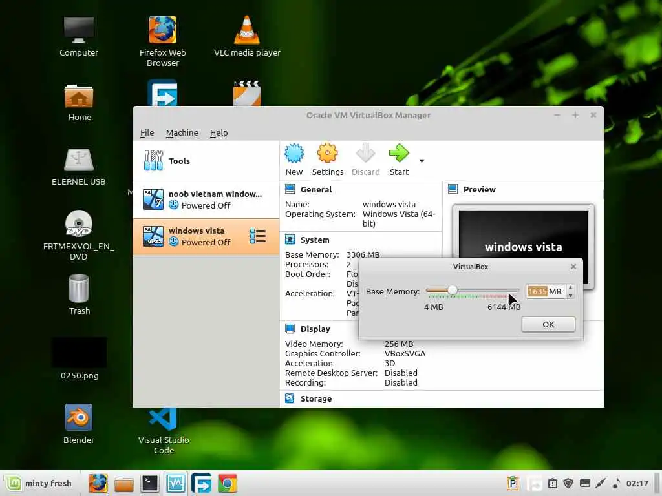This screenshot has height=496, width=662.
Task: Click the VBoxSVGA graphics controller value
Action: (x=405, y=353)
